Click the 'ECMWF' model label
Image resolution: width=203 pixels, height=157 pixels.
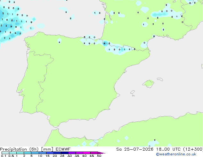pos(63,149)
